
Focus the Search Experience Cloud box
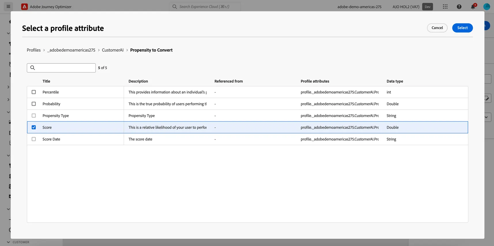(205, 7)
